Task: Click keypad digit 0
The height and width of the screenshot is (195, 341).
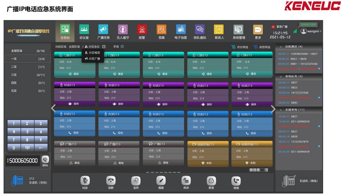Action: click(x=14, y=148)
